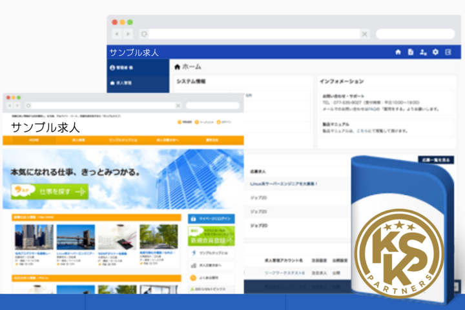Select 求人検索 in orange navigation bar

79,140
